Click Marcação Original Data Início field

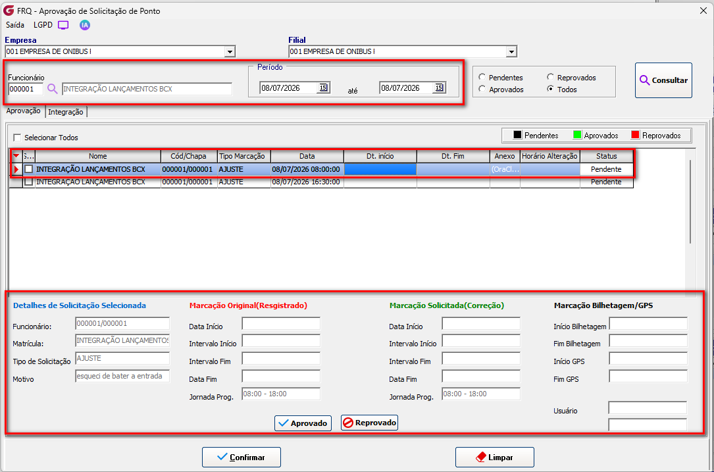tap(281, 324)
